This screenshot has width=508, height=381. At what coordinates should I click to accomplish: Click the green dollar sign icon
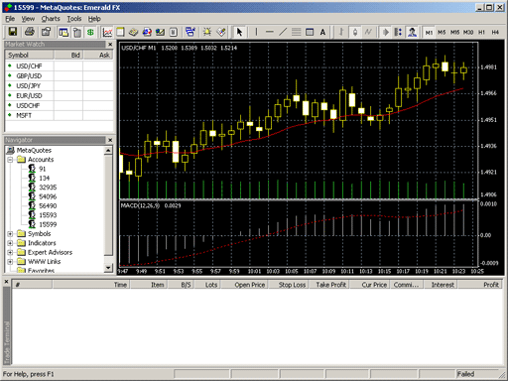tap(90, 32)
